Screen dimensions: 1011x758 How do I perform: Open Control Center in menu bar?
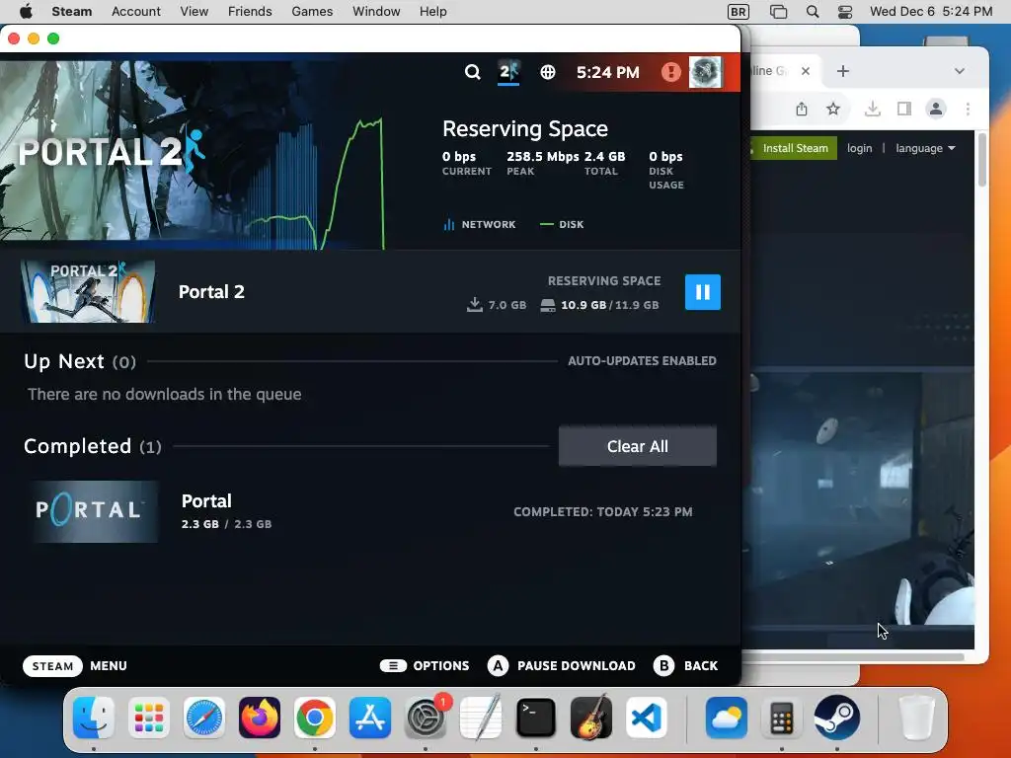pyautogui.click(x=845, y=12)
